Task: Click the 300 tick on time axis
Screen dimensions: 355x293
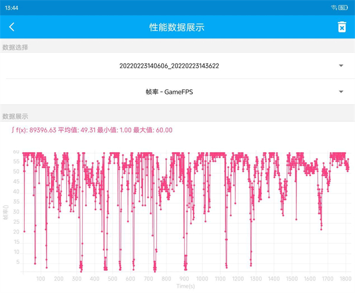Action: pos(76,279)
